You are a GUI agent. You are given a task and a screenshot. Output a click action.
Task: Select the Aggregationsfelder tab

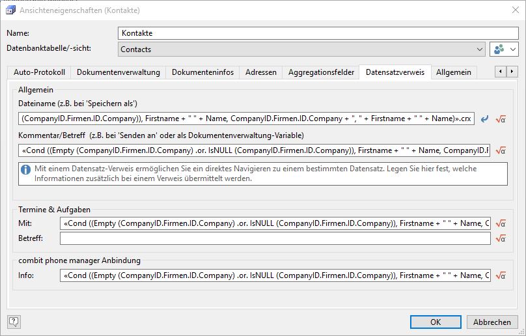pos(320,72)
